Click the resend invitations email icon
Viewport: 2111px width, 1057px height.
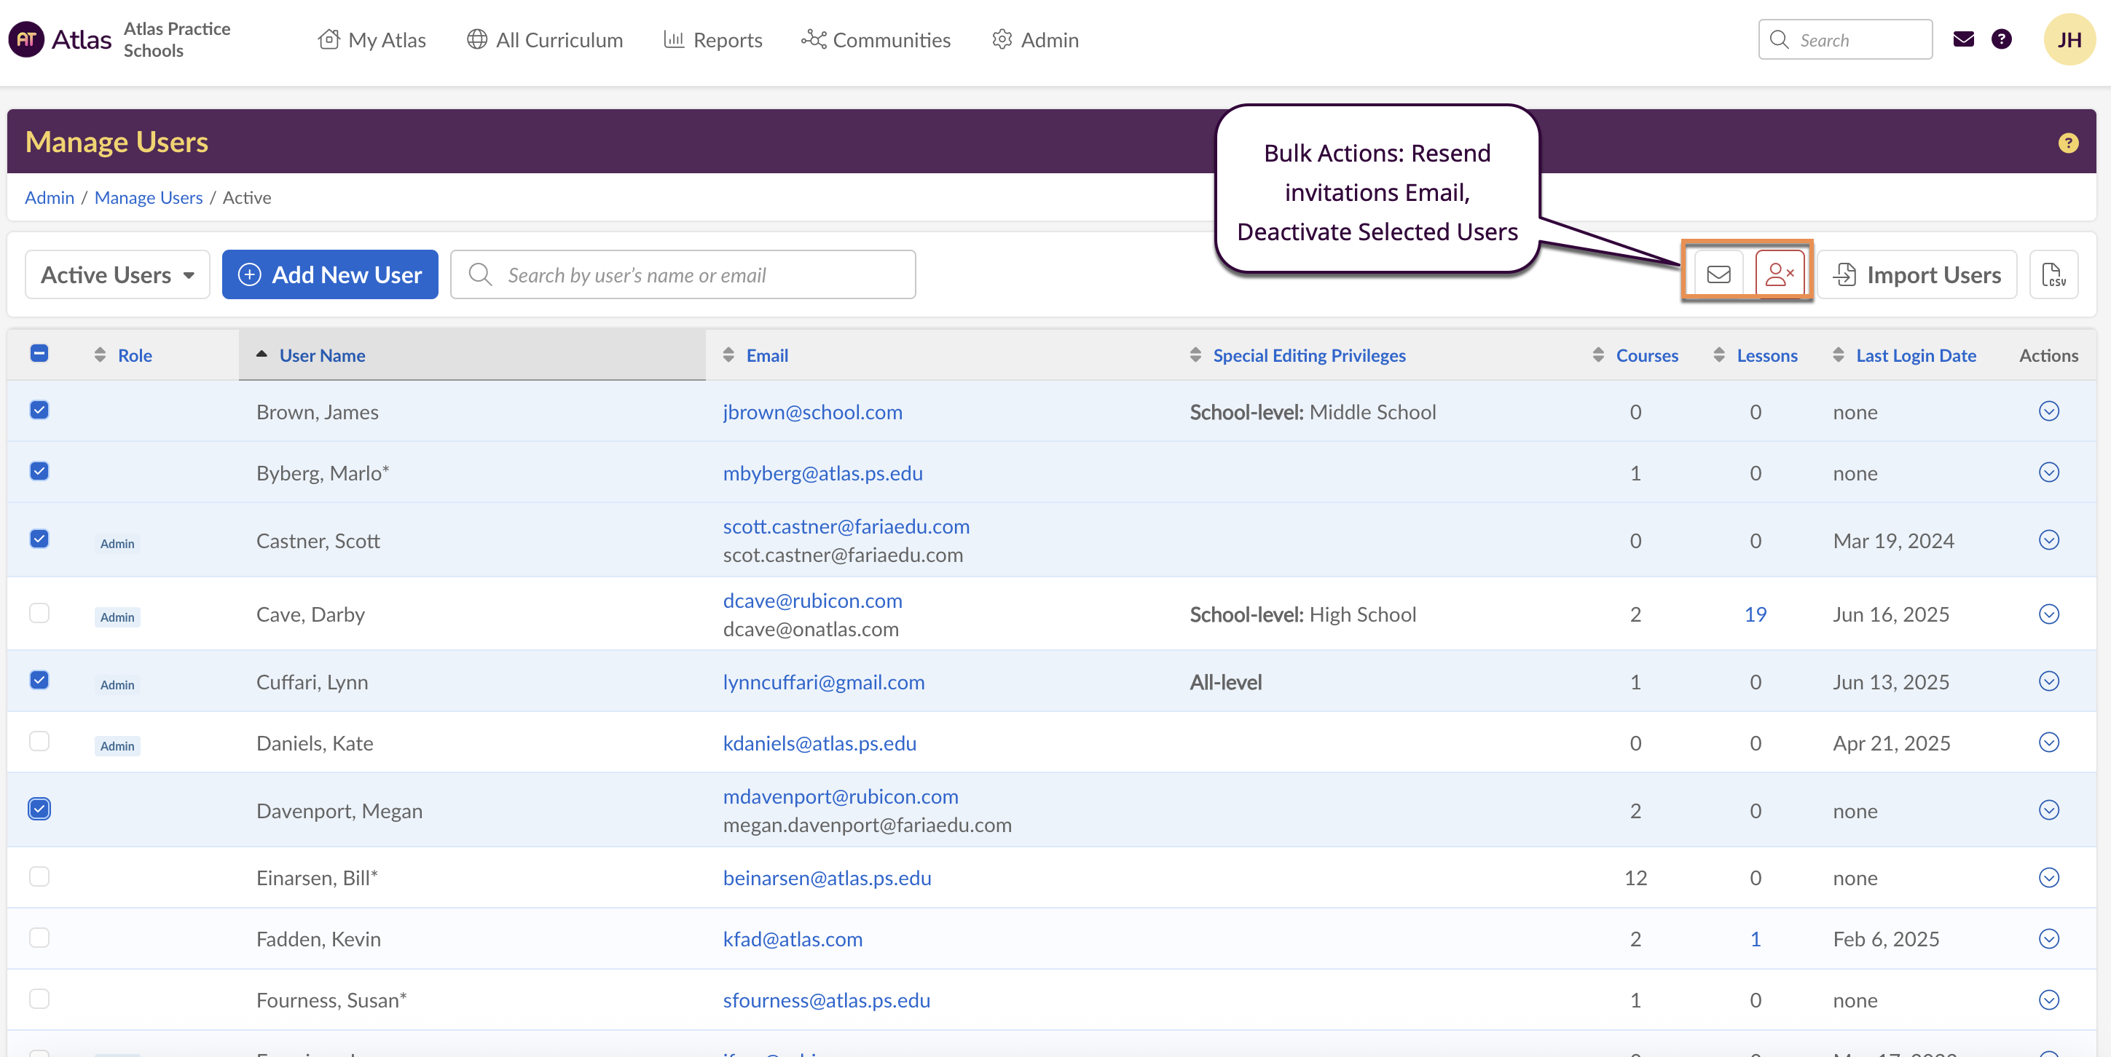point(1718,274)
